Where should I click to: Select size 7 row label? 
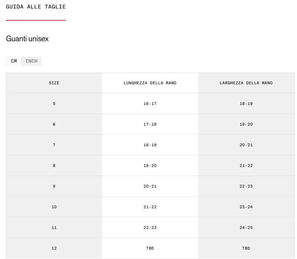[54, 145]
